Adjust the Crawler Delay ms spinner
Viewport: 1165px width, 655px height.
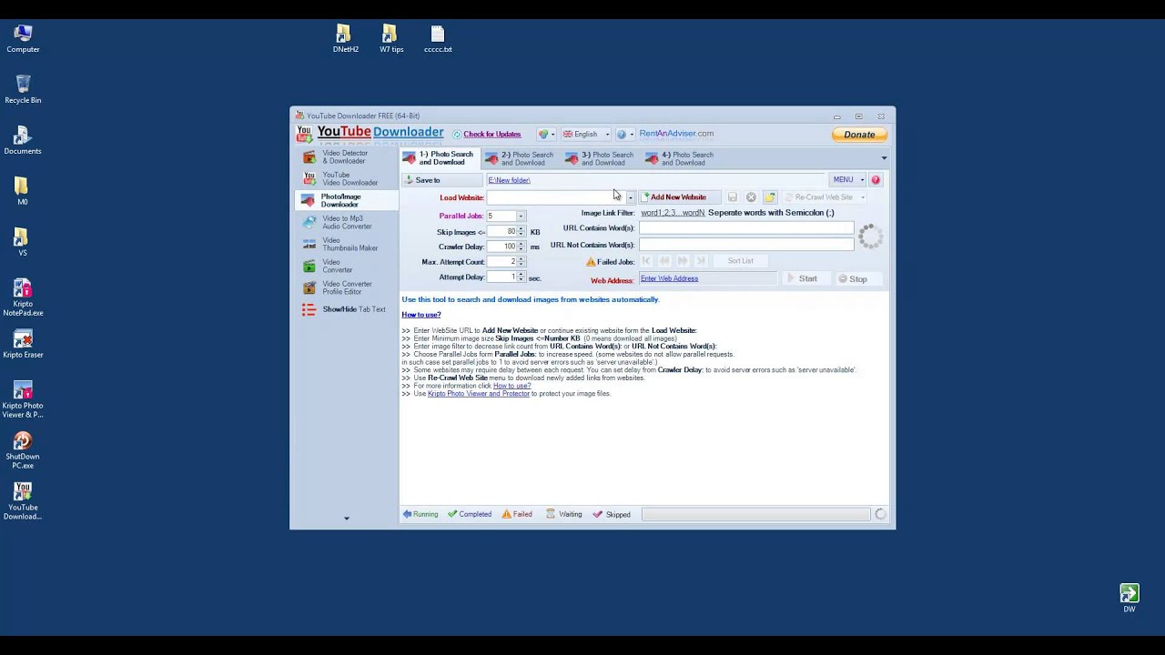point(522,247)
